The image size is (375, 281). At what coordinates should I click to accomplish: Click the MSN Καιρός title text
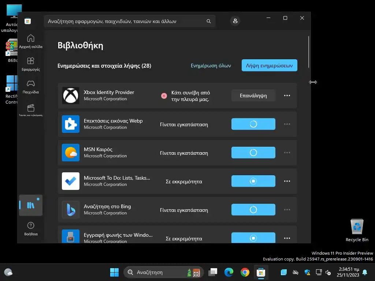tap(98, 149)
